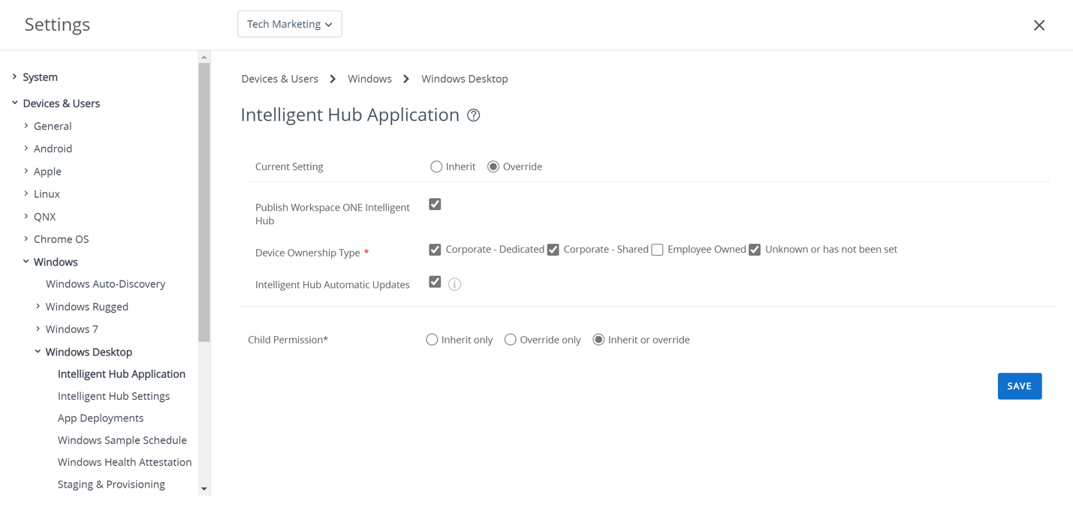Click sidebar scroll up arrow
1073x522 pixels.
(204, 57)
